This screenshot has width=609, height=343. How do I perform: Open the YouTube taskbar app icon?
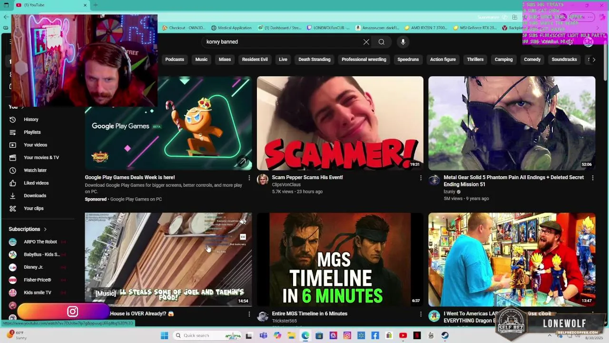[403, 336]
